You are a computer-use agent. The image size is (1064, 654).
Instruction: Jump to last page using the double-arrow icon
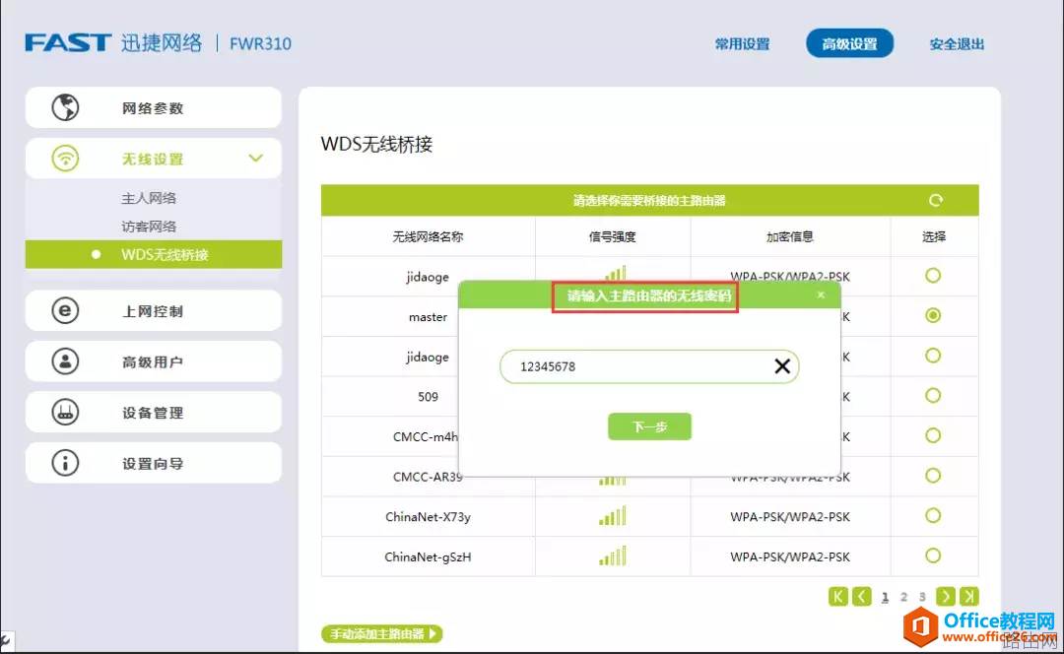tap(968, 596)
